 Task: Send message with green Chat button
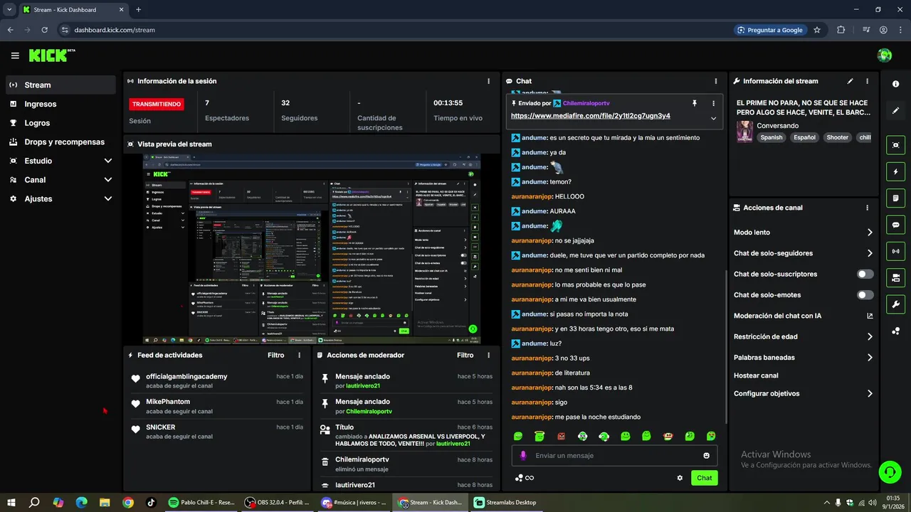coord(704,478)
